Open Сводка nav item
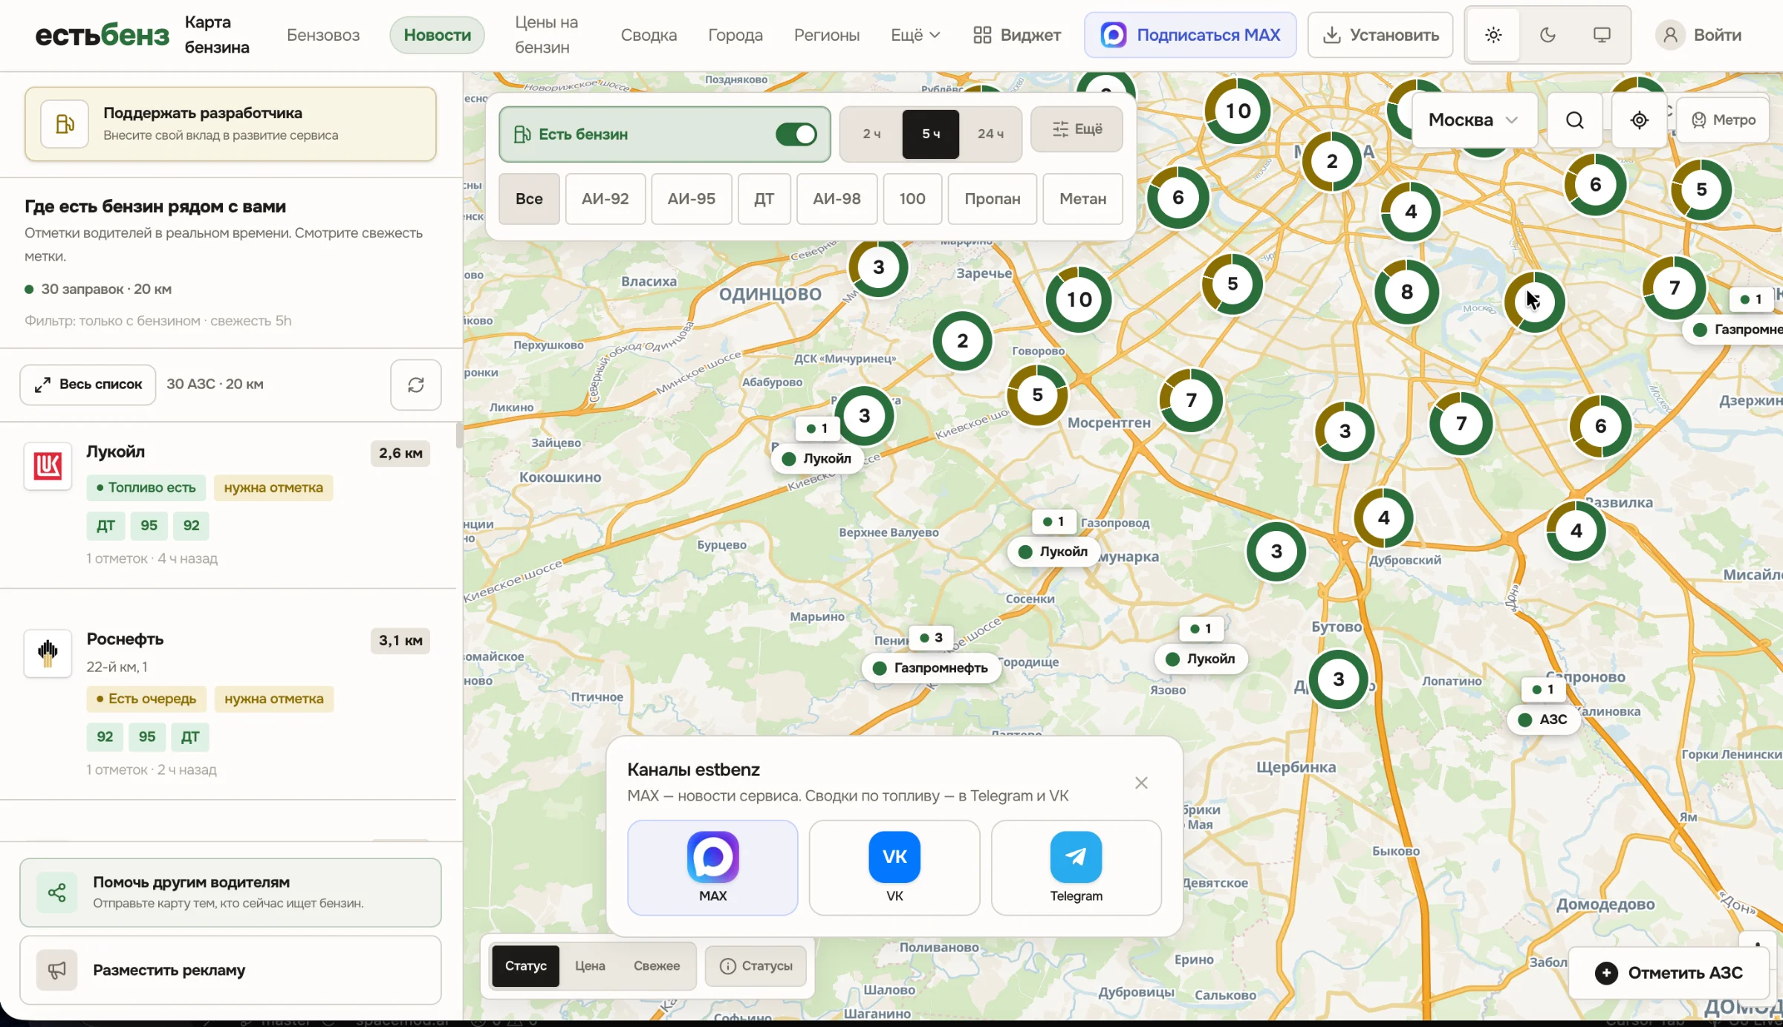1783x1027 pixels. point(649,35)
